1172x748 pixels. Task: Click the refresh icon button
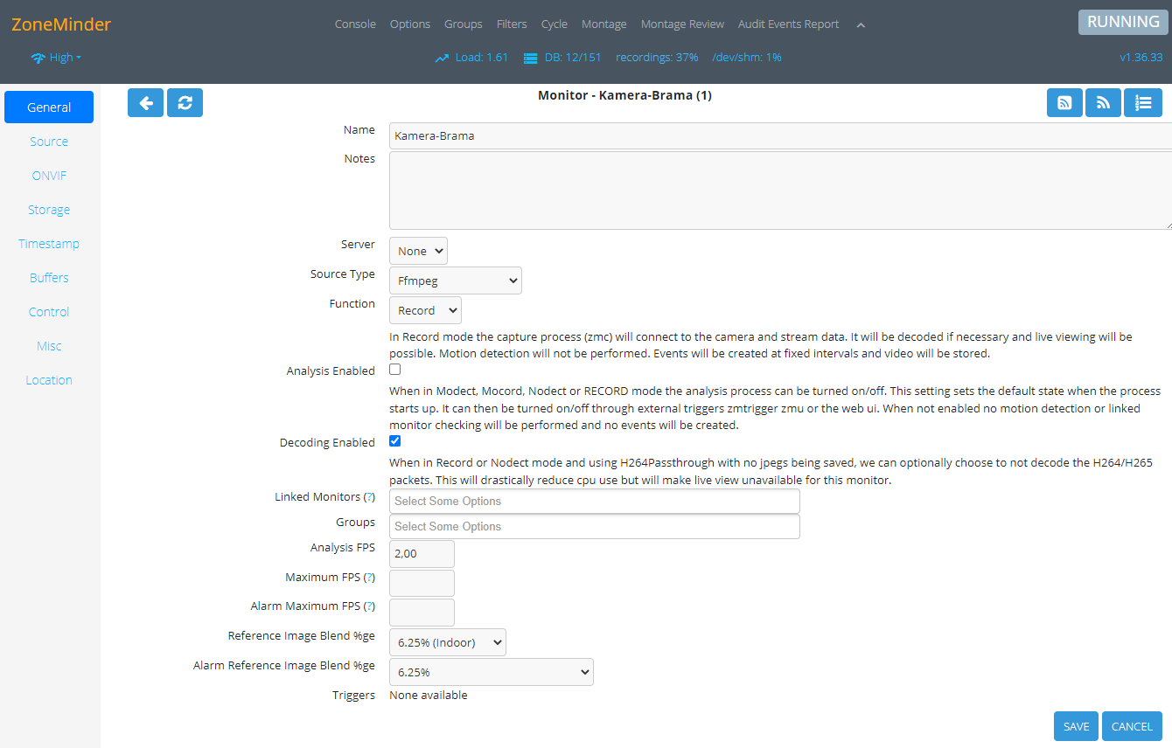(x=185, y=102)
